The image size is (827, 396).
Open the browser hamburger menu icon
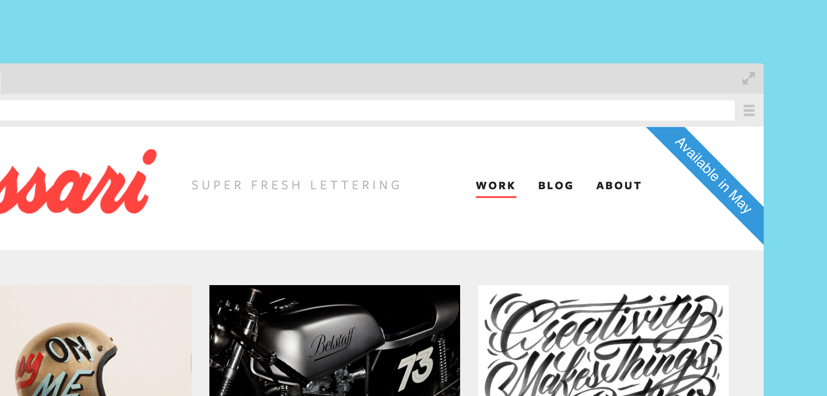point(749,110)
